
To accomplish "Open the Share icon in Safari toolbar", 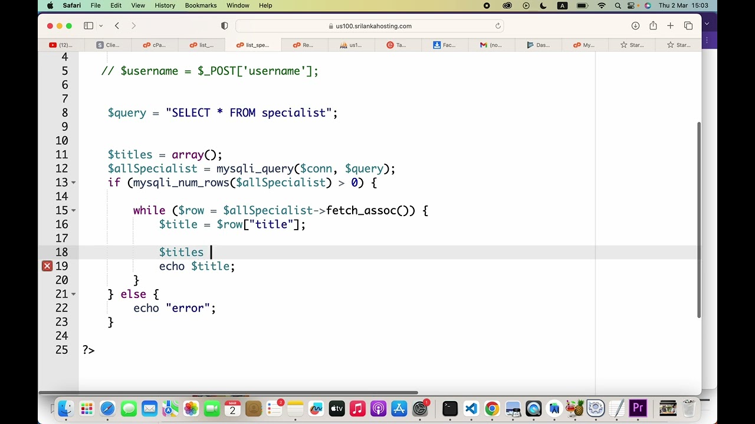I will [x=653, y=26].
